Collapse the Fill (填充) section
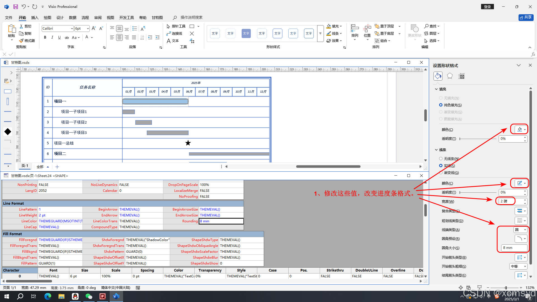The width and height of the screenshot is (537, 302). tap(436, 89)
